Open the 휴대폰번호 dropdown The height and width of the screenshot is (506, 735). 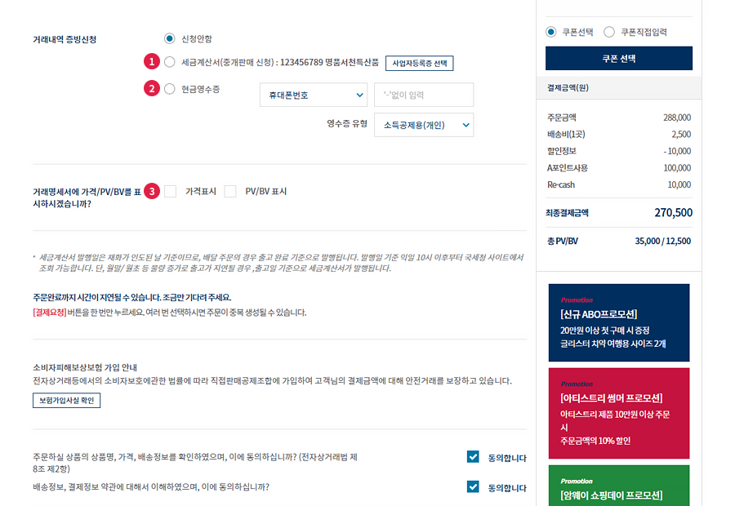pos(314,95)
